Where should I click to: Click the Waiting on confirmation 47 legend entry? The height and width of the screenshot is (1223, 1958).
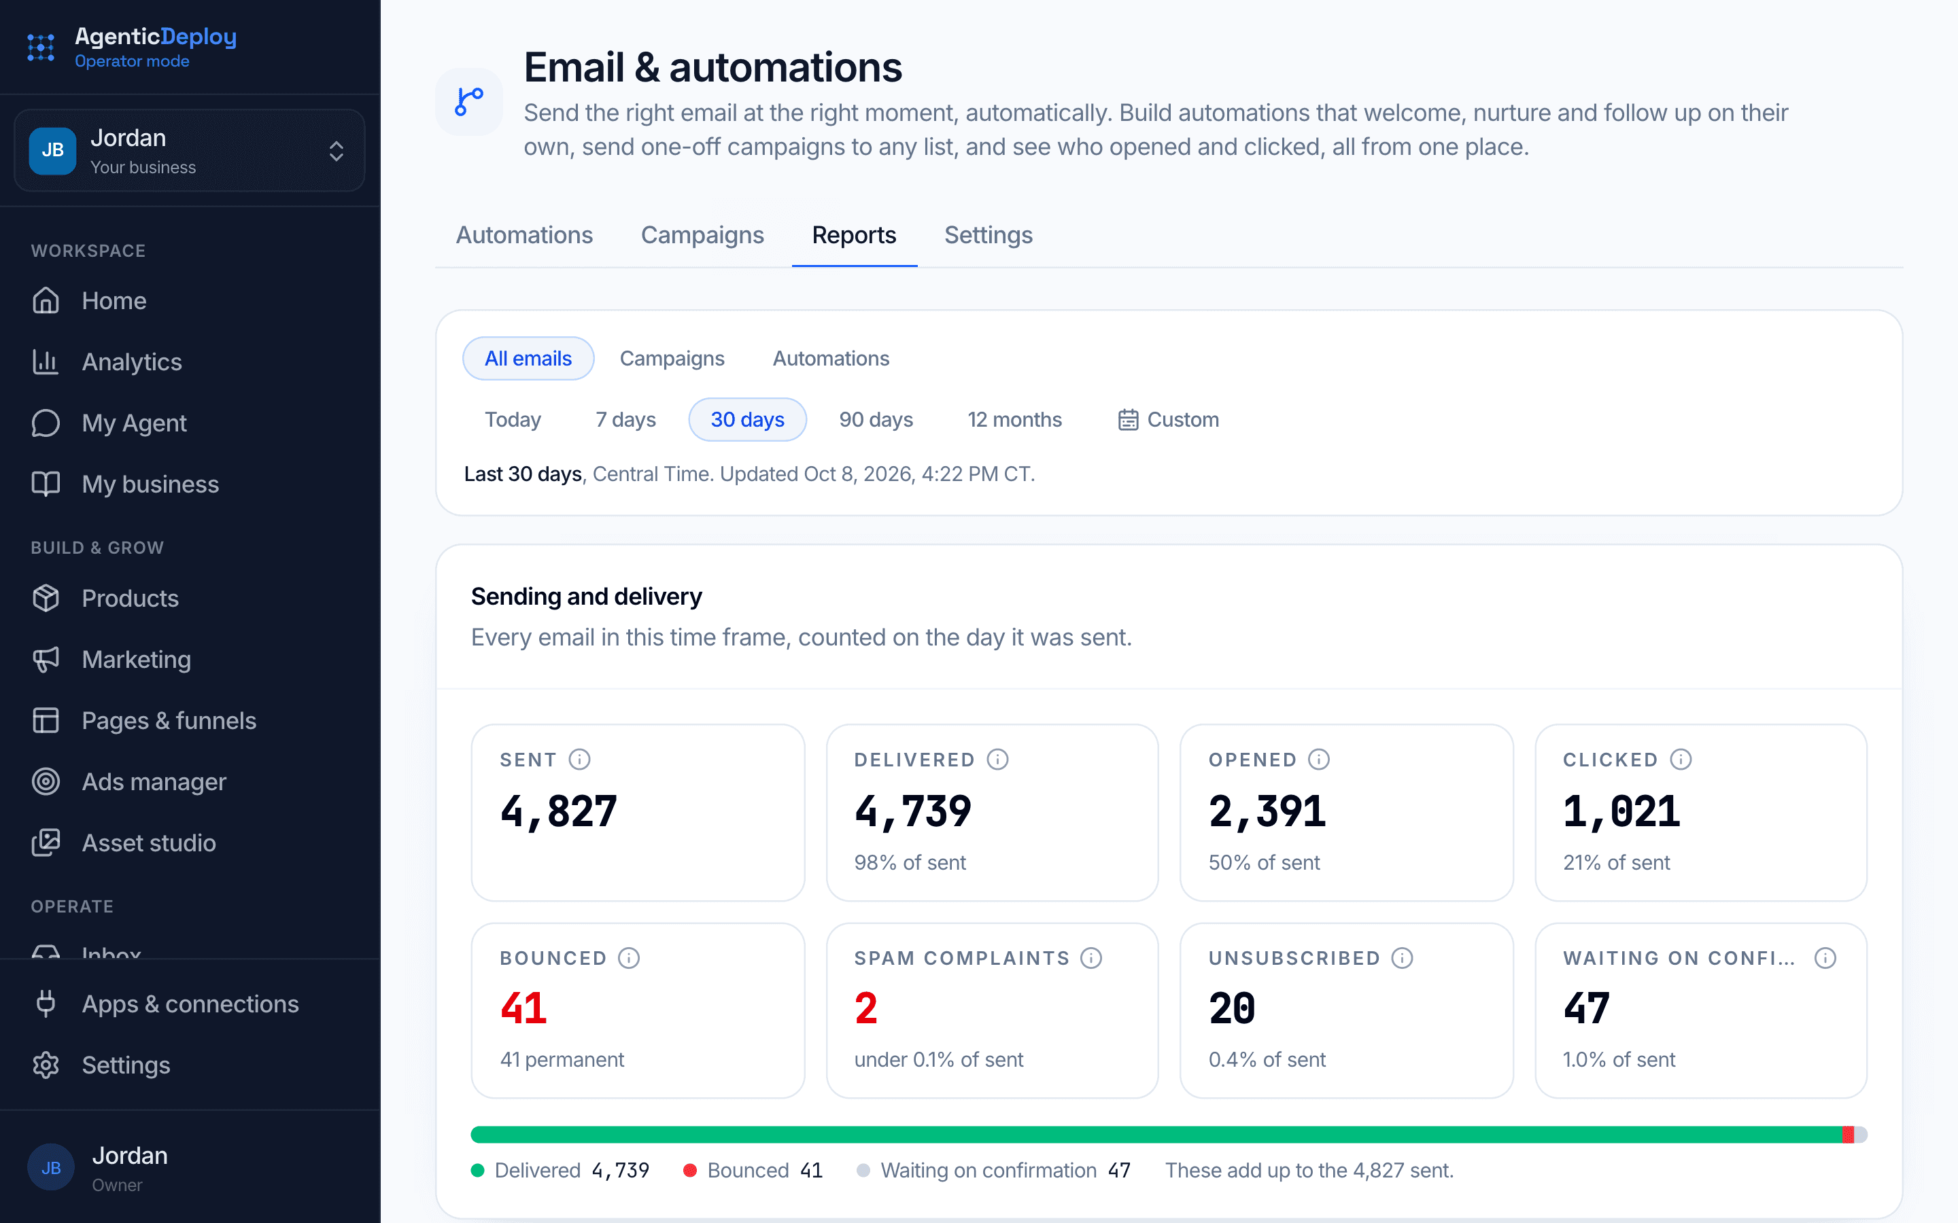993,1171
